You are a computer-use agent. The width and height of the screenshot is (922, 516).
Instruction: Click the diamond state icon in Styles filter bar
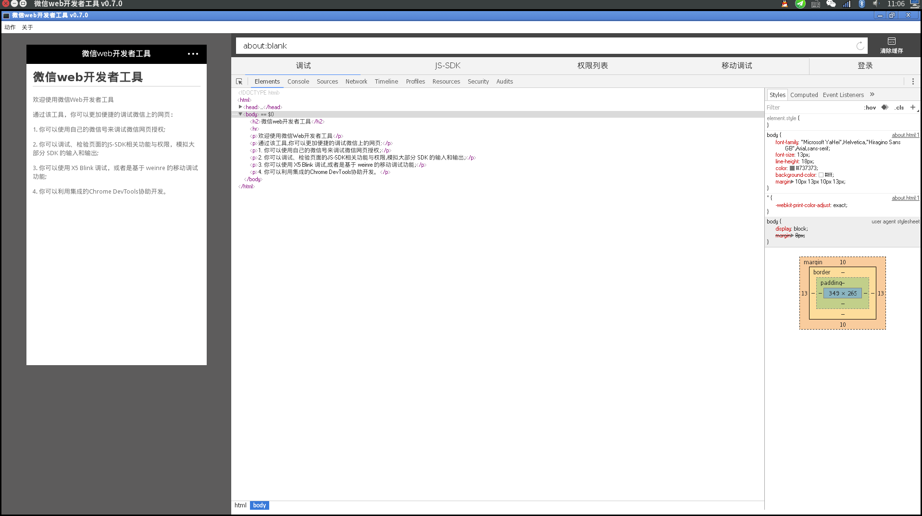pos(885,107)
